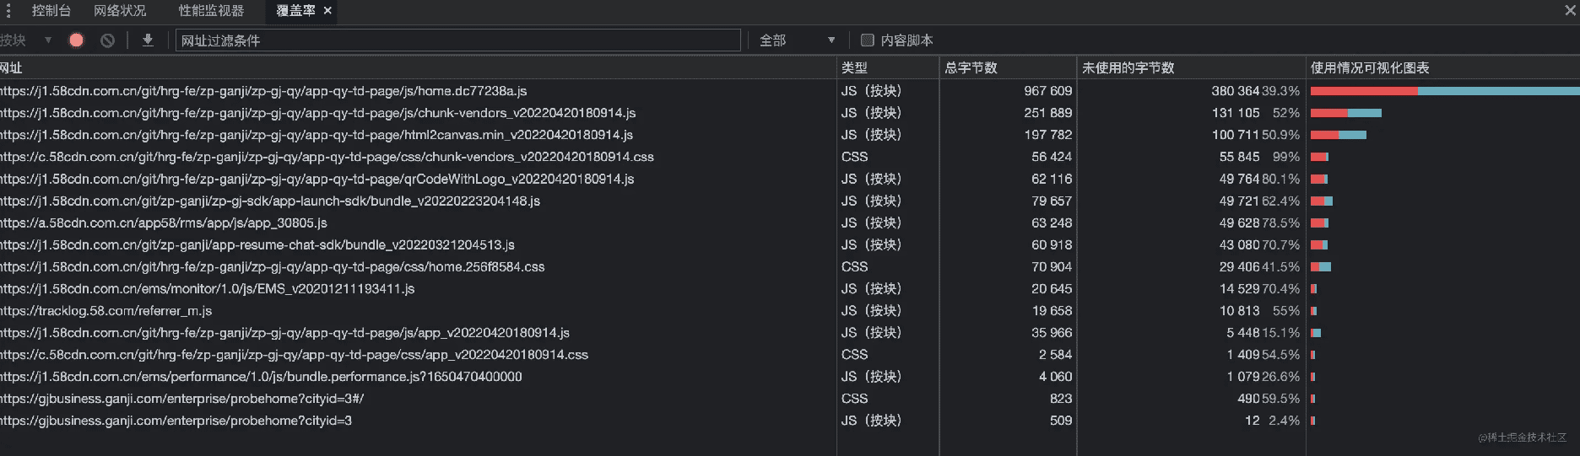Screen dimensions: 1580x456
Task: Switch to the 网络状况 tab
Action: coord(120,11)
